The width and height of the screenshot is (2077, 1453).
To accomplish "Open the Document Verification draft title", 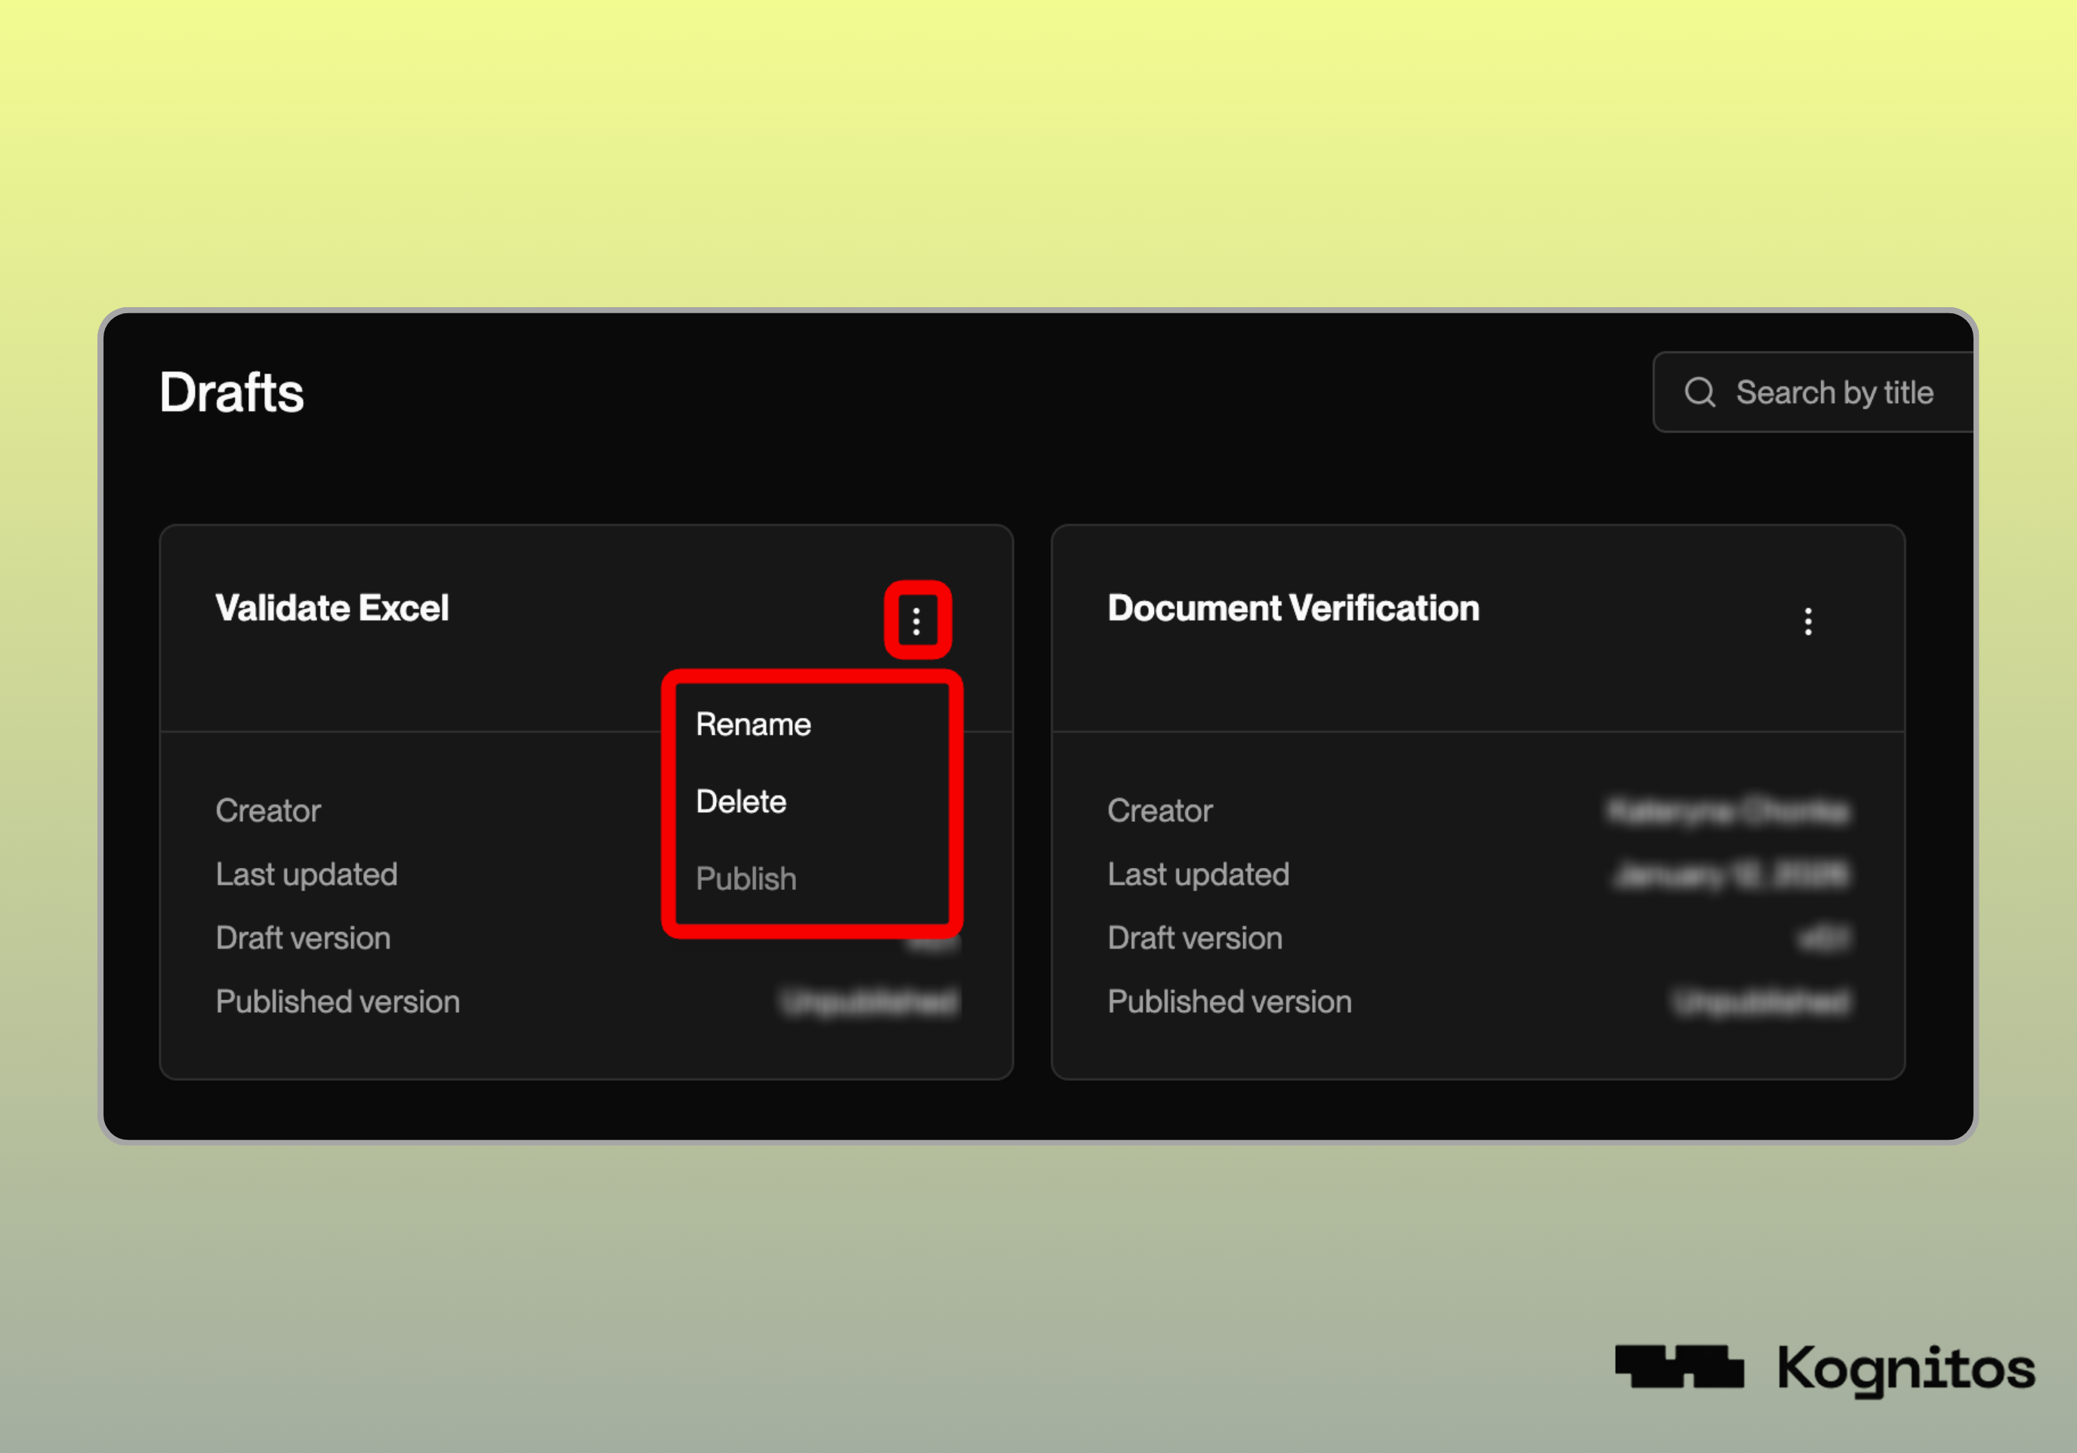I will (1293, 608).
